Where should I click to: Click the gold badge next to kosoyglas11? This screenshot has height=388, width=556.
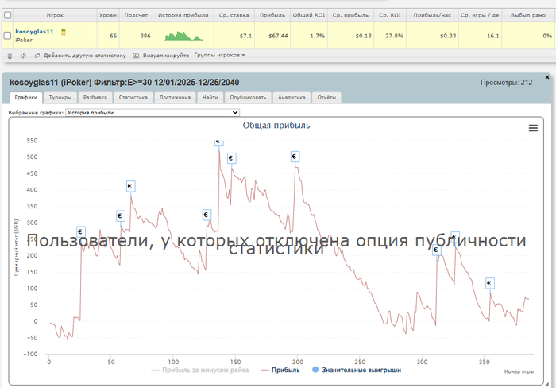[x=64, y=33]
